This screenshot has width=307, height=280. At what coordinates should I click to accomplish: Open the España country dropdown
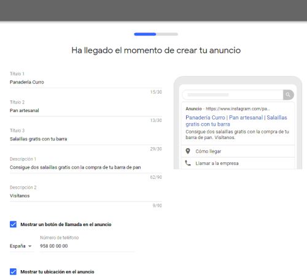tap(21, 246)
